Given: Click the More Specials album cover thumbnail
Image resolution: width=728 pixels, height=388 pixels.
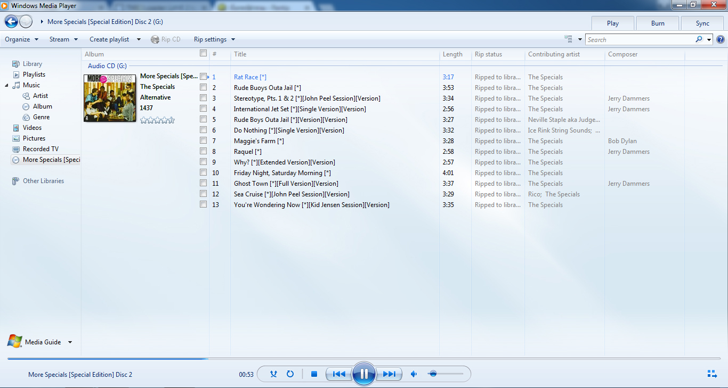Looking at the screenshot, I should 110,98.
